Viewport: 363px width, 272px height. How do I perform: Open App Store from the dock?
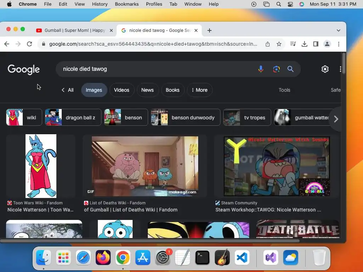point(143,257)
